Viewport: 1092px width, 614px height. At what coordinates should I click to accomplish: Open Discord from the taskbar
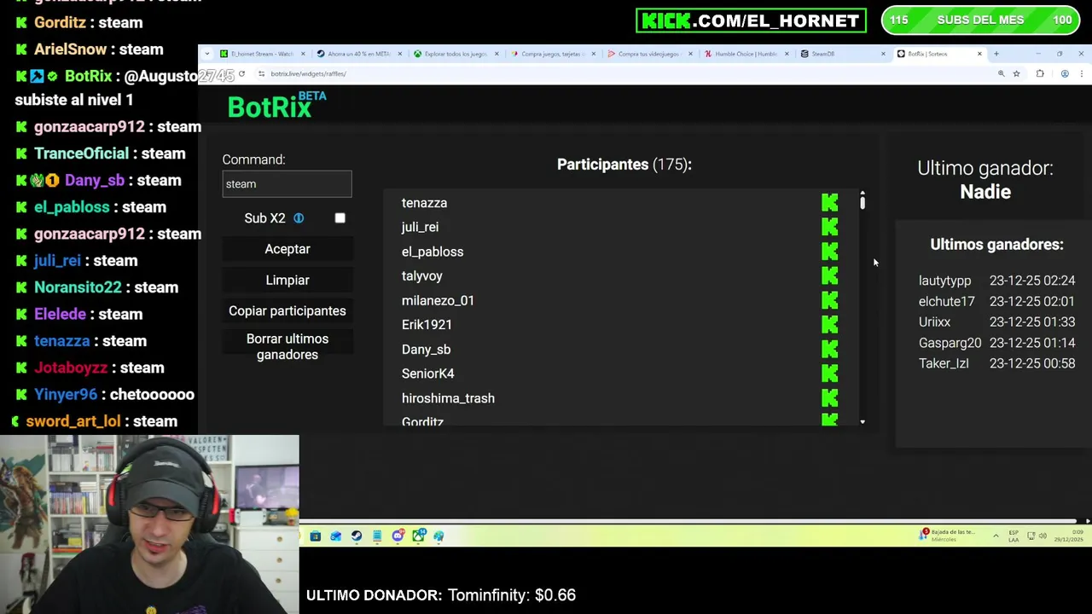(x=398, y=536)
